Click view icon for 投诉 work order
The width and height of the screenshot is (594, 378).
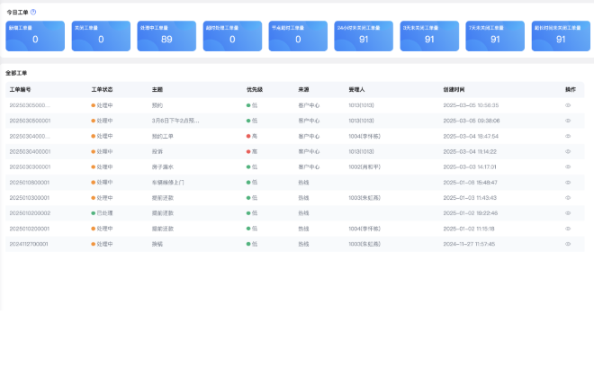[x=568, y=151]
